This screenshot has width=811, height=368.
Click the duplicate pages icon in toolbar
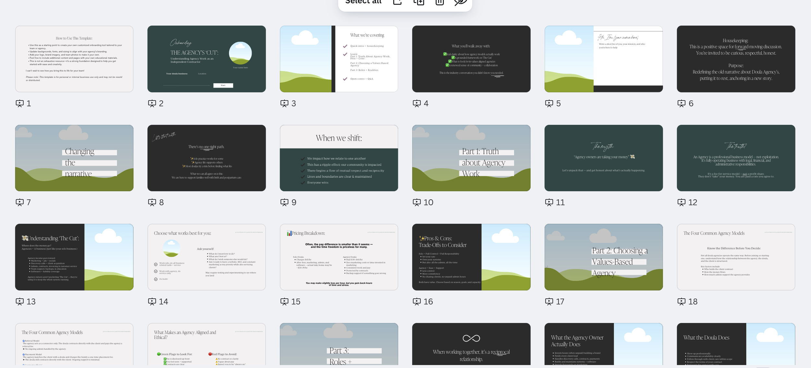(418, 2)
